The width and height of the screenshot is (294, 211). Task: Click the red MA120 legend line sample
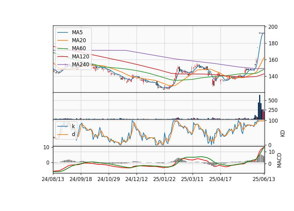[x=62, y=57]
